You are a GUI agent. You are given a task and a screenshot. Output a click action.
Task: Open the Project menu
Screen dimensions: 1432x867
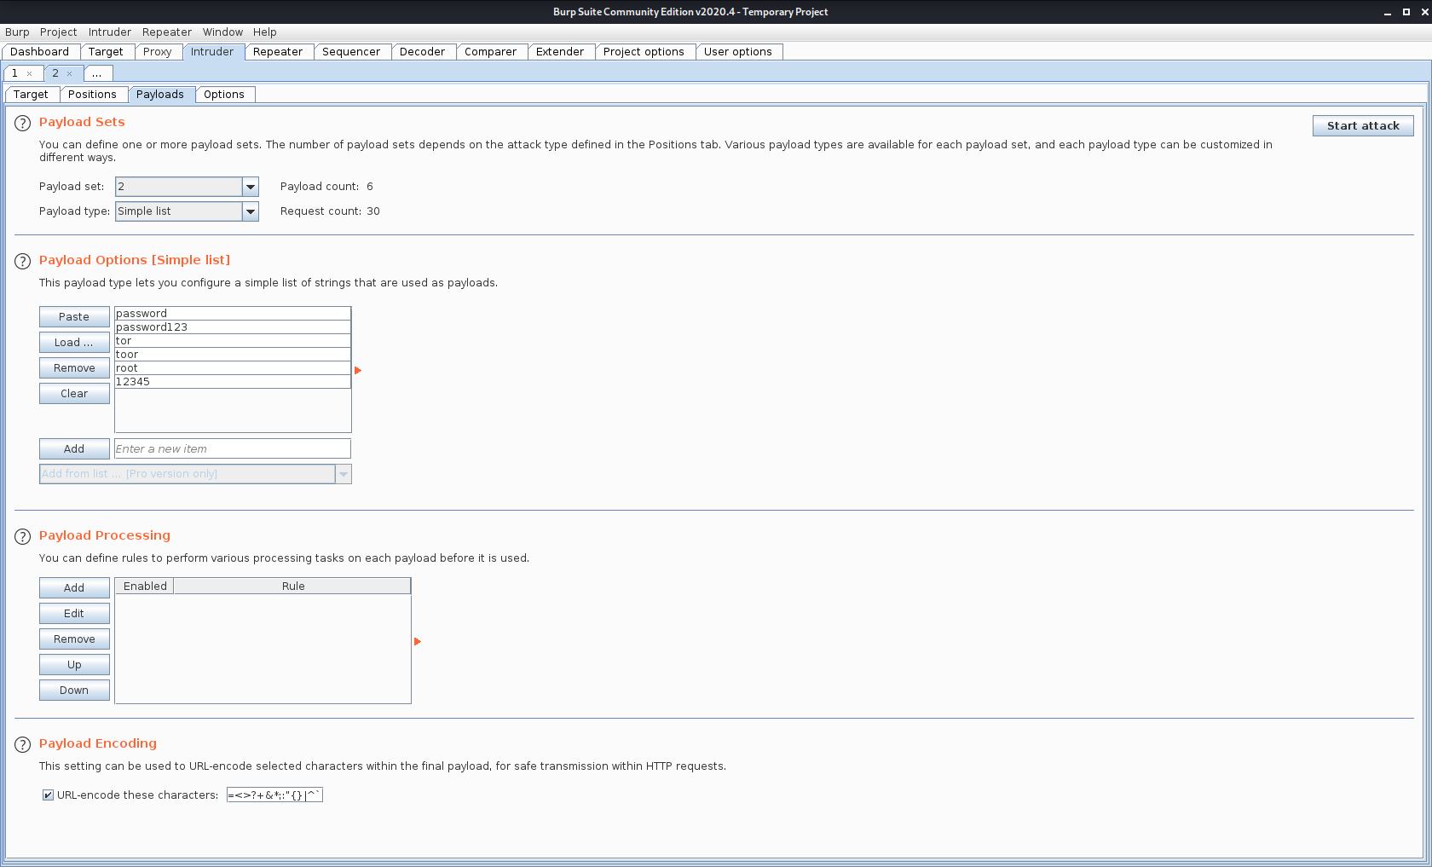pos(58,32)
